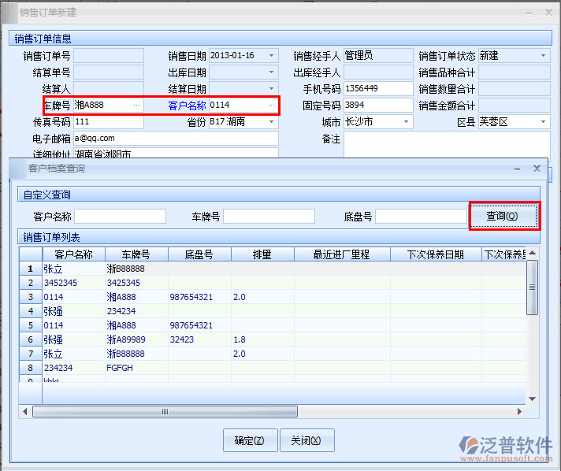Open the 区县 district dropdown

[543, 122]
